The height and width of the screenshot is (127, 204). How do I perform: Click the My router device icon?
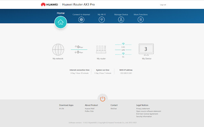[x=101, y=50]
